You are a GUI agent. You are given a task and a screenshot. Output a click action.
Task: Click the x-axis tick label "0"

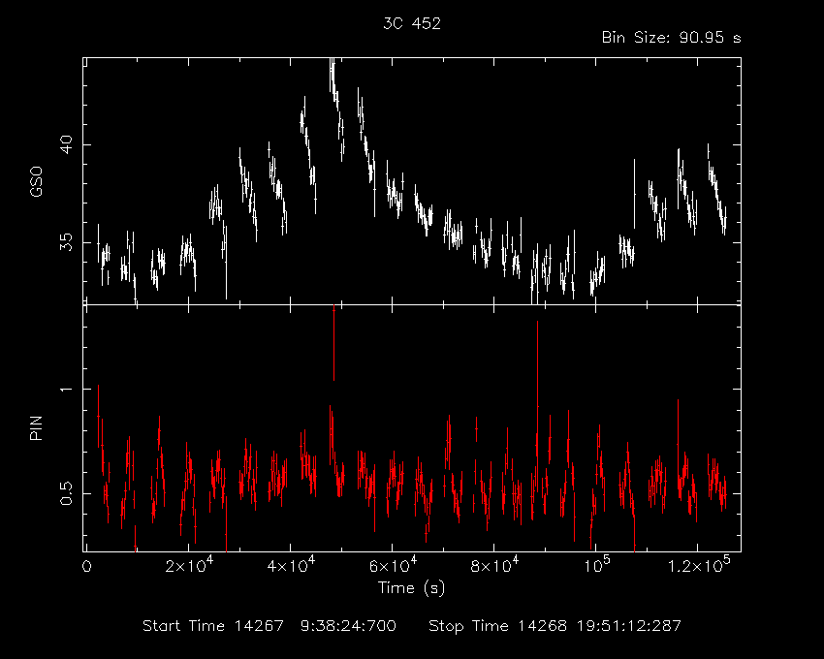click(x=86, y=567)
